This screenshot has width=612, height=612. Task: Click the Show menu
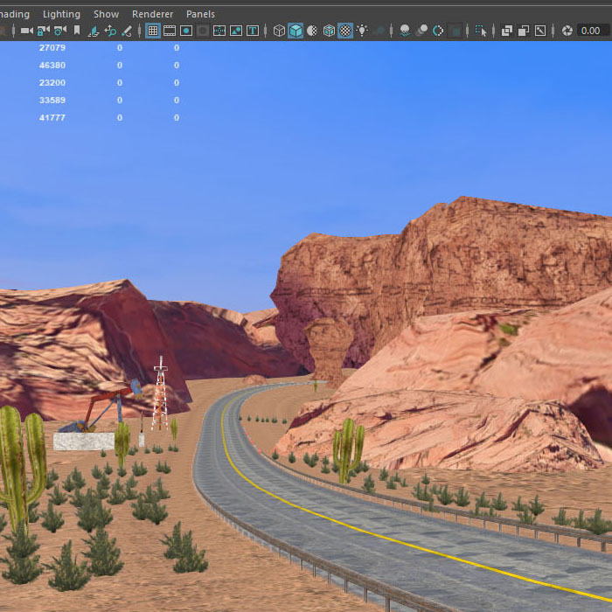[x=106, y=14]
